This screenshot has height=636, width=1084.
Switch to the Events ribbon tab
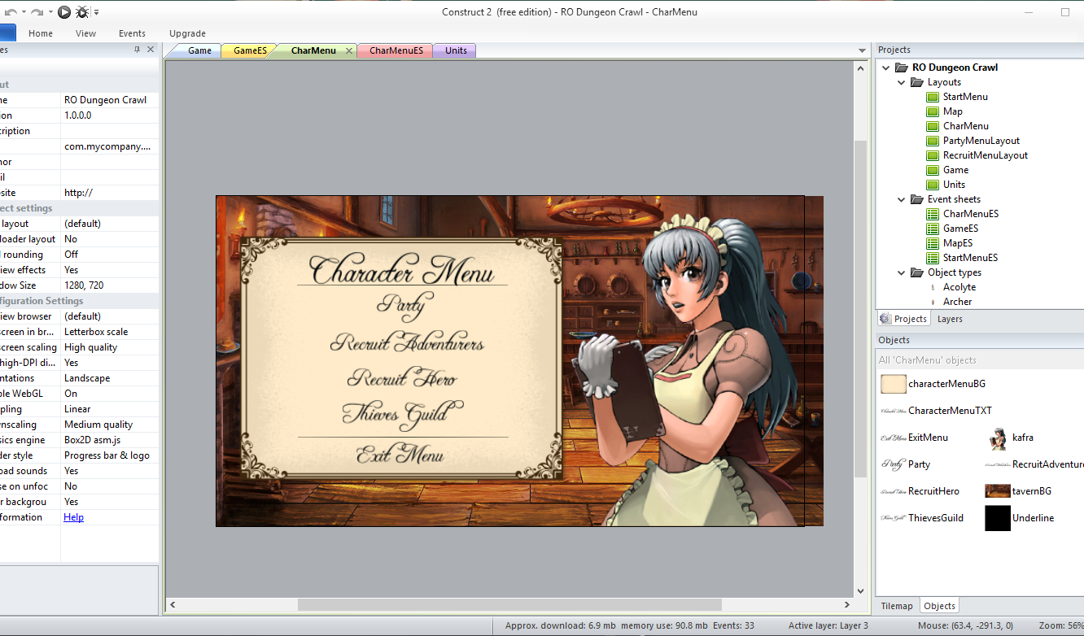pos(132,33)
